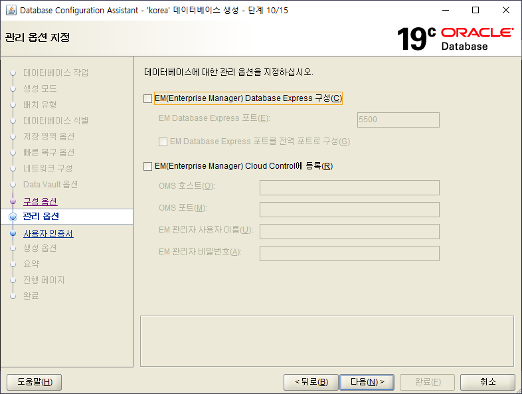The height and width of the screenshot is (394, 522).
Task: Click 데이터베이스 식별 step text
Action: (56, 120)
